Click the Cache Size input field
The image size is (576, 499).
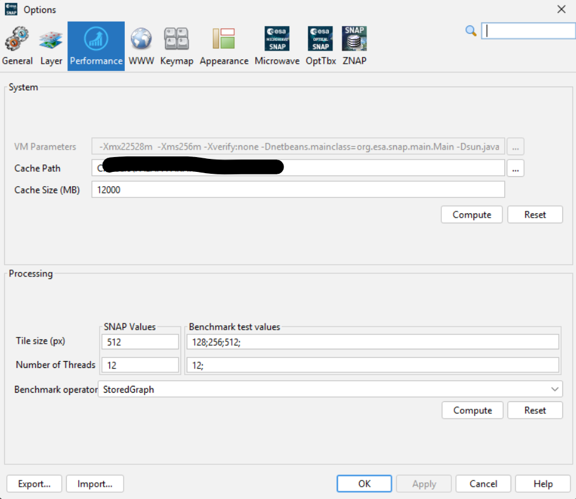[298, 189]
